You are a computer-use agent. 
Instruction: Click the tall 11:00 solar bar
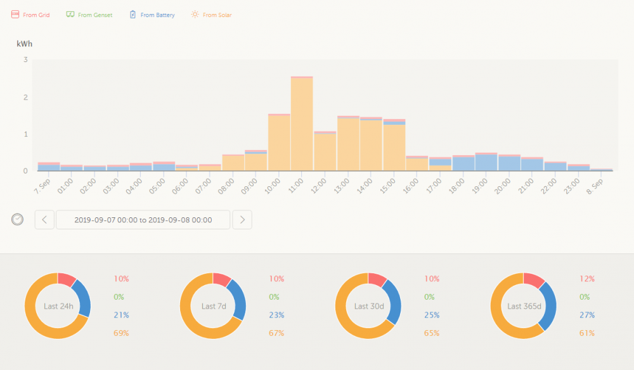tap(302, 124)
